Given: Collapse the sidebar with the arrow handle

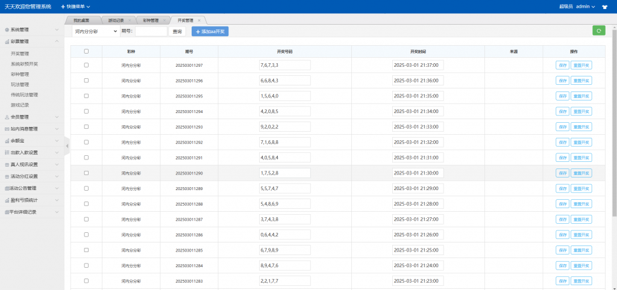Looking at the screenshot, I should click(67, 146).
